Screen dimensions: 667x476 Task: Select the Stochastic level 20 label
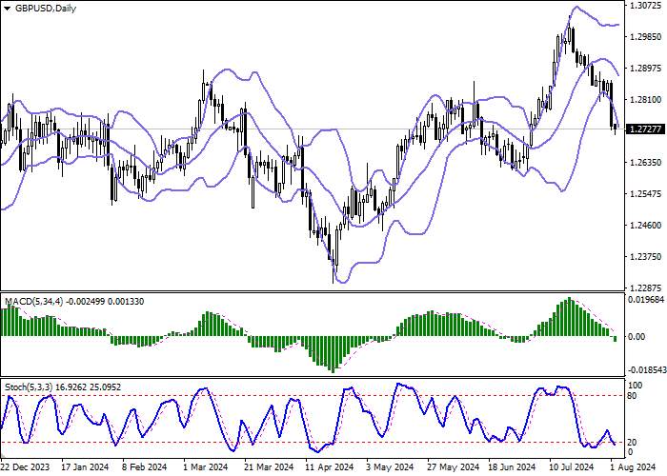(x=632, y=443)
